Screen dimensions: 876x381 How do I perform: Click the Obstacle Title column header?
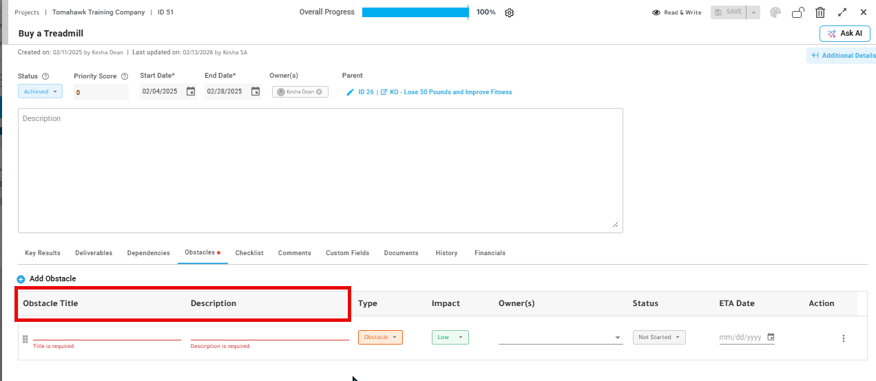pos(50,303)
